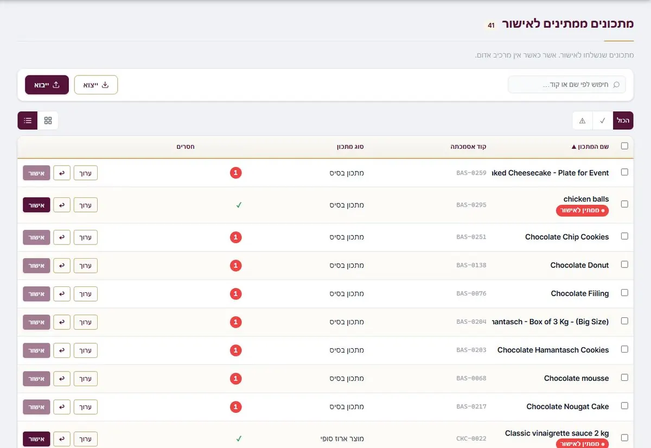The height and width of the screenshot is (448, 651).
Task: Check the chicken balls row checkbox
Action: pos(624,204)
